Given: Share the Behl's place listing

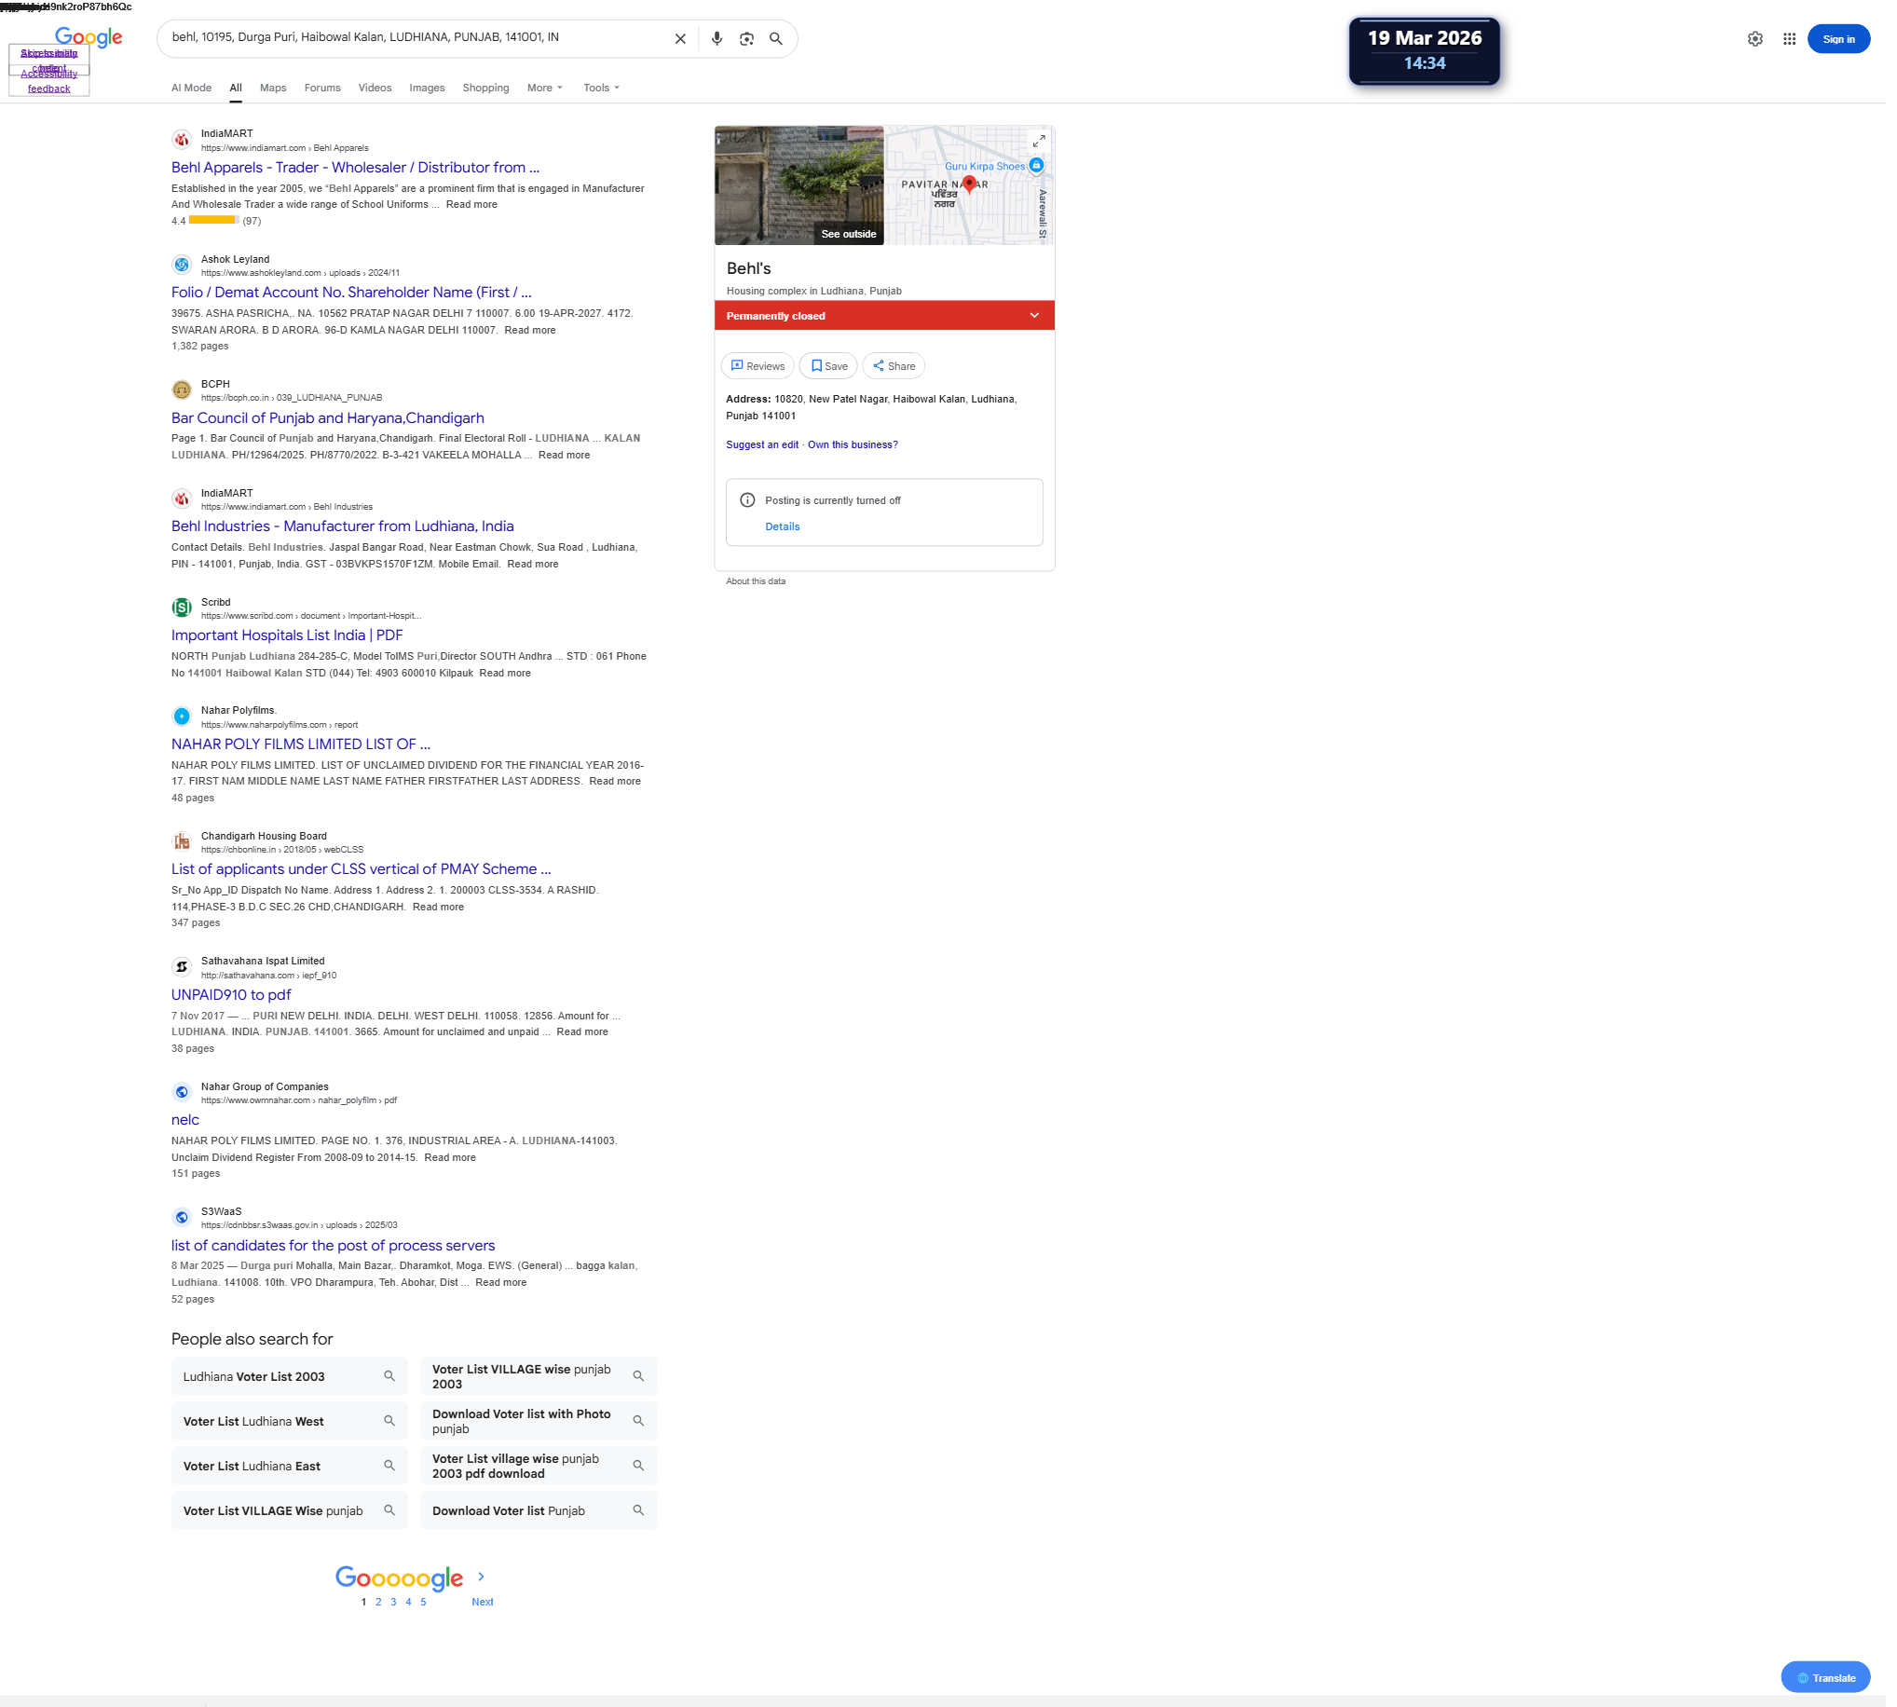Looking at the screenshot, I should tap(893, 366).
